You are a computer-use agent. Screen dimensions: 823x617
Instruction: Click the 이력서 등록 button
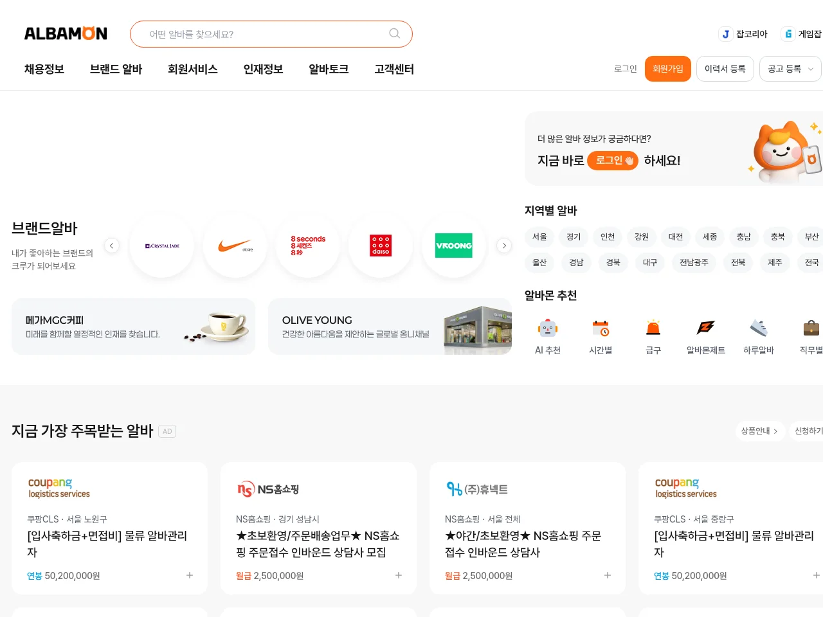click(x=725, y=69)
